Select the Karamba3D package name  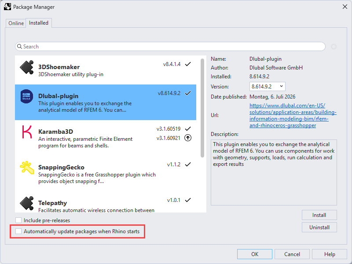click(x=56, y=132)
